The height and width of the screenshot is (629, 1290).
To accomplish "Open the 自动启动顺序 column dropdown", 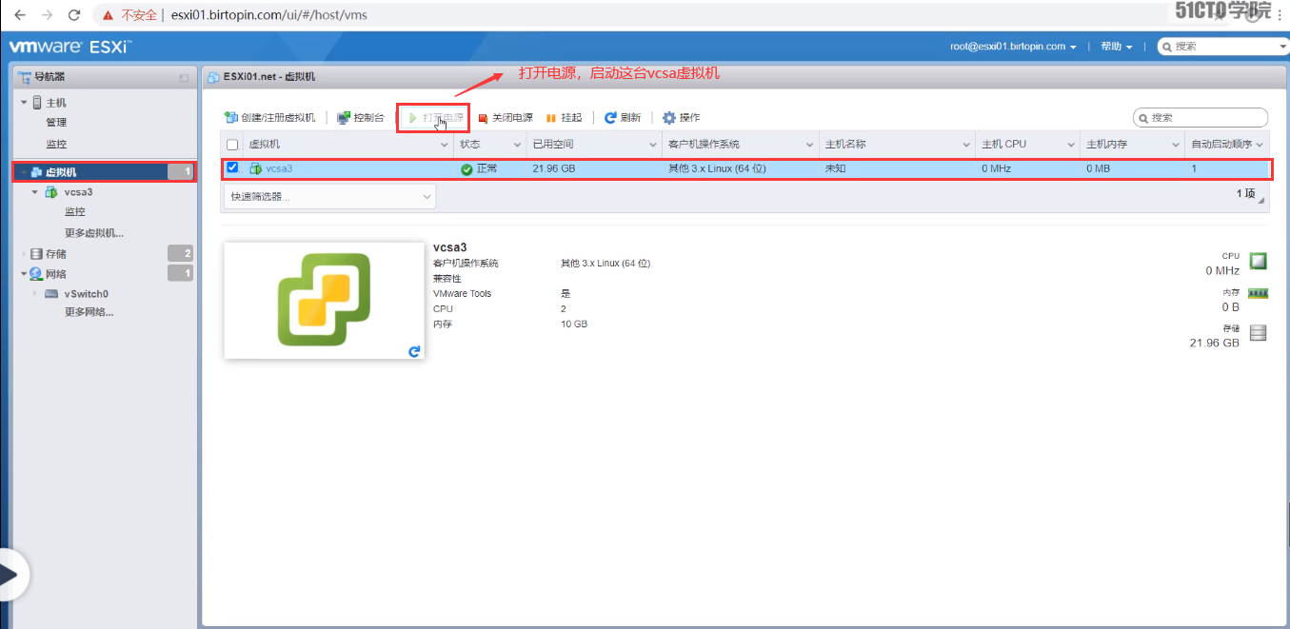I will click(1260, 145).
